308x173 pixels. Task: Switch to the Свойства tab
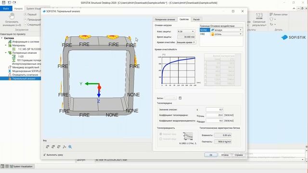click(x=184, y=19)
